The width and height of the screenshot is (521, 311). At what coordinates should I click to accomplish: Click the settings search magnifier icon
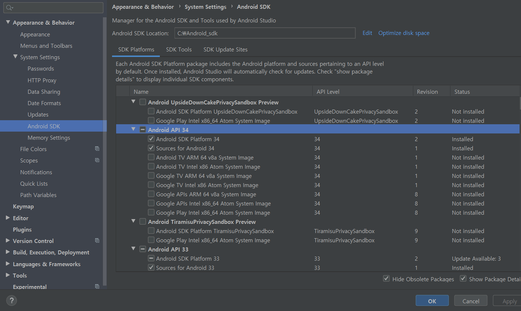pyautogui.click(x=10, y=7)
